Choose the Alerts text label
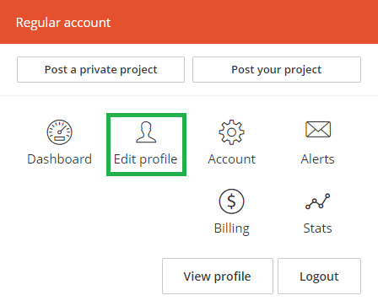 click(317, 159)
